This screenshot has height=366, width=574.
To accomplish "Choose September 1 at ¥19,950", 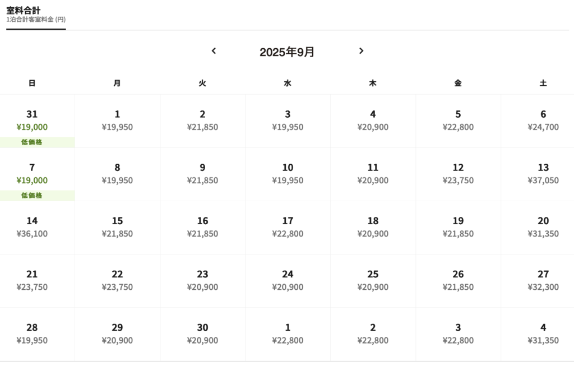I will click(x=117, y=121).
